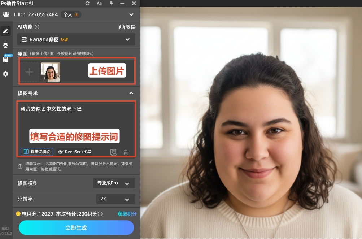The image size is (362, 239).
Task: Open the Aa font size setting
Action: click(x=99, y=3)
